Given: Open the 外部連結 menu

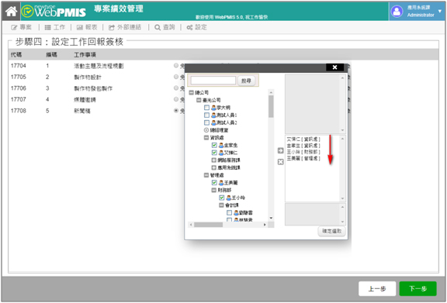Looking at the screenshot, I should [x=125, y=27].
